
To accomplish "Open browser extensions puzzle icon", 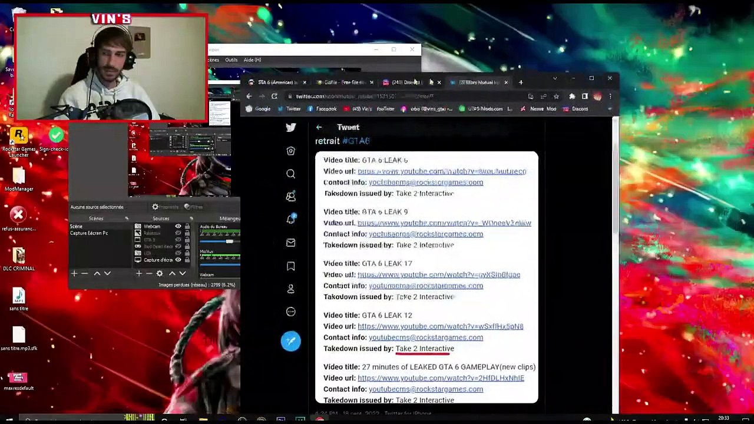I will pos(571,97).
